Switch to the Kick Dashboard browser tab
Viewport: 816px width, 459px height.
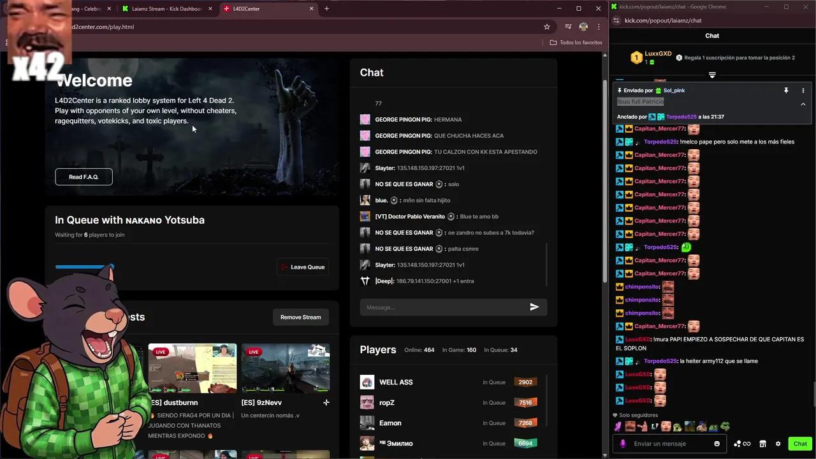166,9
